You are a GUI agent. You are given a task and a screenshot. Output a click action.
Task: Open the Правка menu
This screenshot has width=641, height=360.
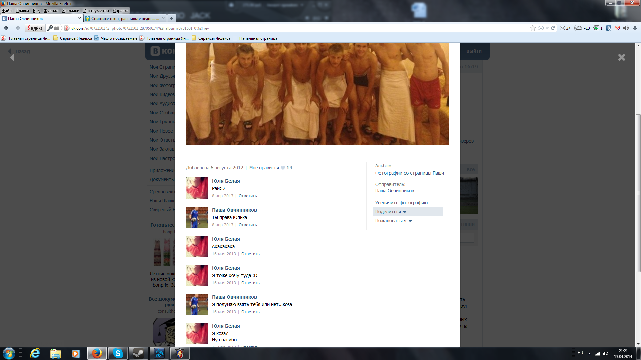(x=22, y=11)
